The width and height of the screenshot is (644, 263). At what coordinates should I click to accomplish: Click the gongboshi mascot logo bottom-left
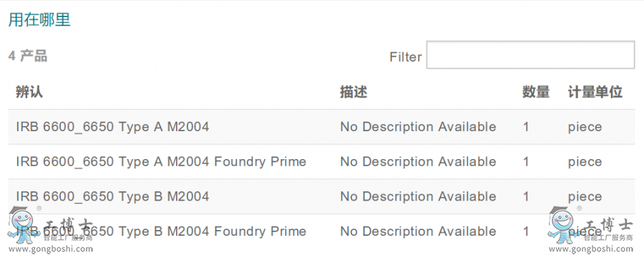[x=24, y=224]
